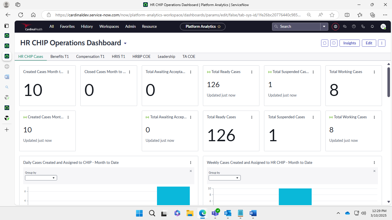Switch to Leadership tab
Viewport: 392px width, 220px height.
tap(166, 56)
